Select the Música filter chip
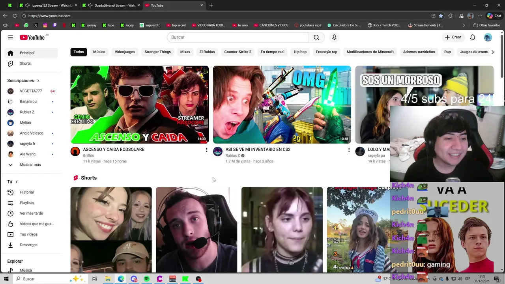This screenshot has height=284, width=505. pos(99,52)
